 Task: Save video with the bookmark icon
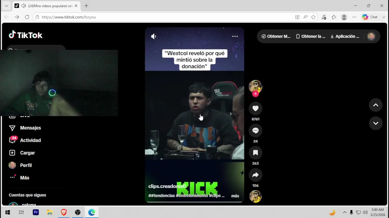pos(255,153)
